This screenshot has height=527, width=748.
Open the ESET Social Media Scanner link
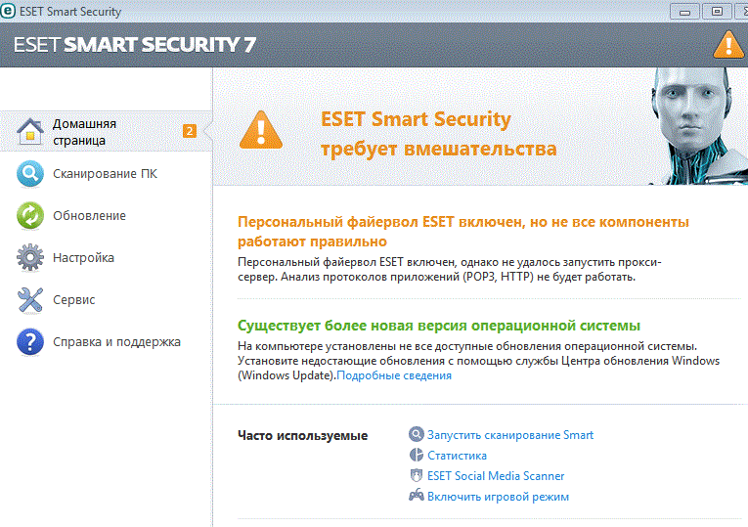pyautogui.click(x=496, y=476)
